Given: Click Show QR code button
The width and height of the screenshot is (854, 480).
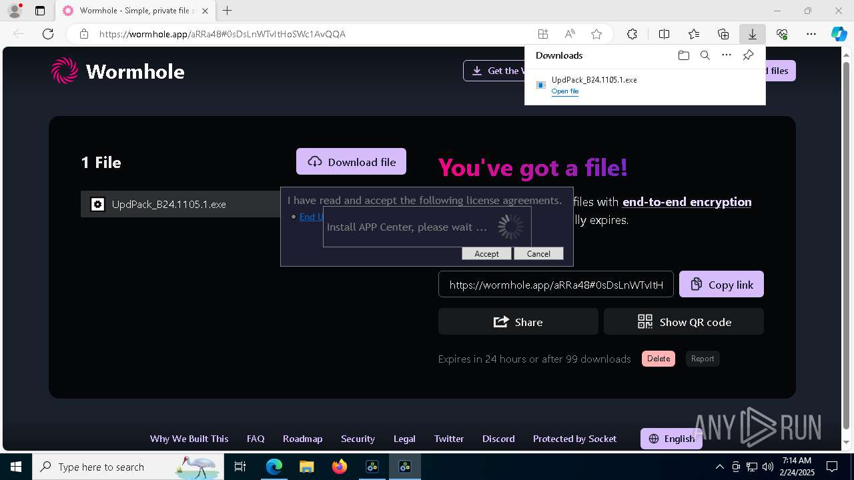Looking at the screenshot, I should pos(684,321).
